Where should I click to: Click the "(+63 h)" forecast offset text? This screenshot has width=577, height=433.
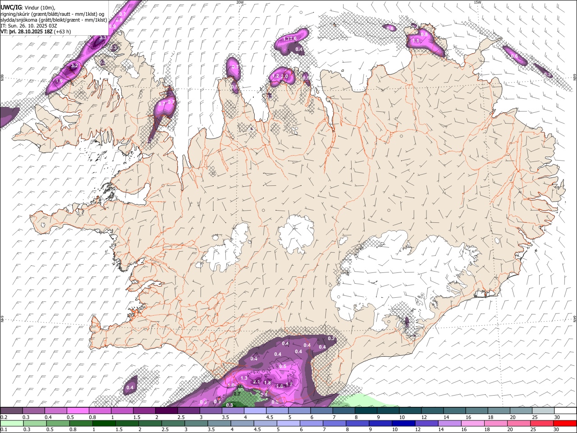coord(63,32)
